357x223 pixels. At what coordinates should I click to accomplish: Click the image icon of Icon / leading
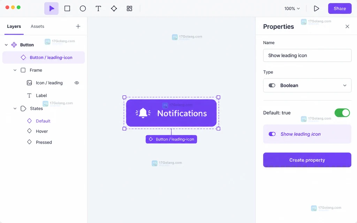coord(29,83)
